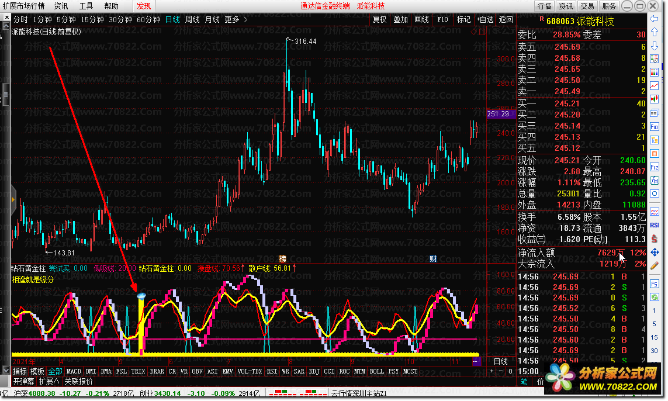Click the zoom-in plus button below the chart

(492, 371)
